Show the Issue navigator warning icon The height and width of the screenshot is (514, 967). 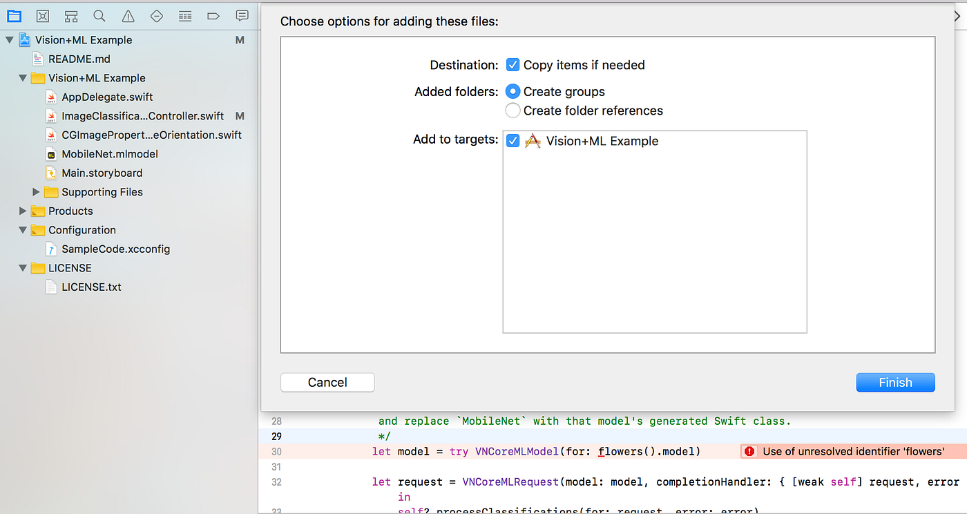click(x=128, y=16)
